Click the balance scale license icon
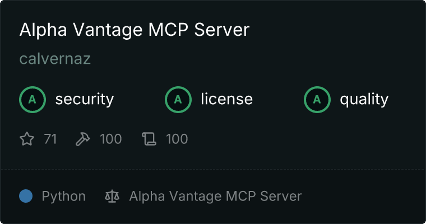The height and width of the screenshot is (224, 426). [112, 197]
